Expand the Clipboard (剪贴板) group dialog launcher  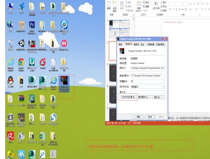click(x=133, y=15)
